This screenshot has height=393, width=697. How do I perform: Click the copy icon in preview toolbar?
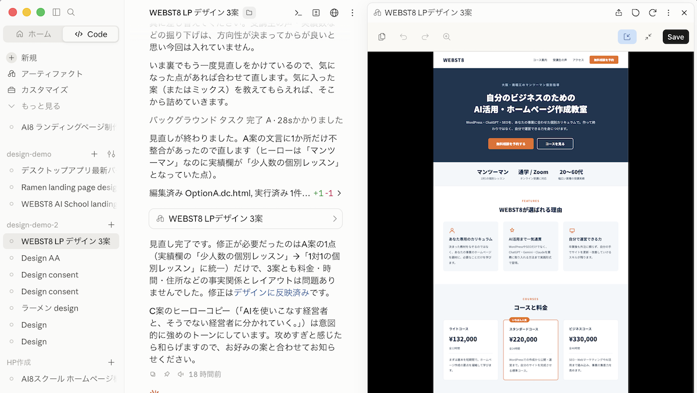tap(382, 37)
